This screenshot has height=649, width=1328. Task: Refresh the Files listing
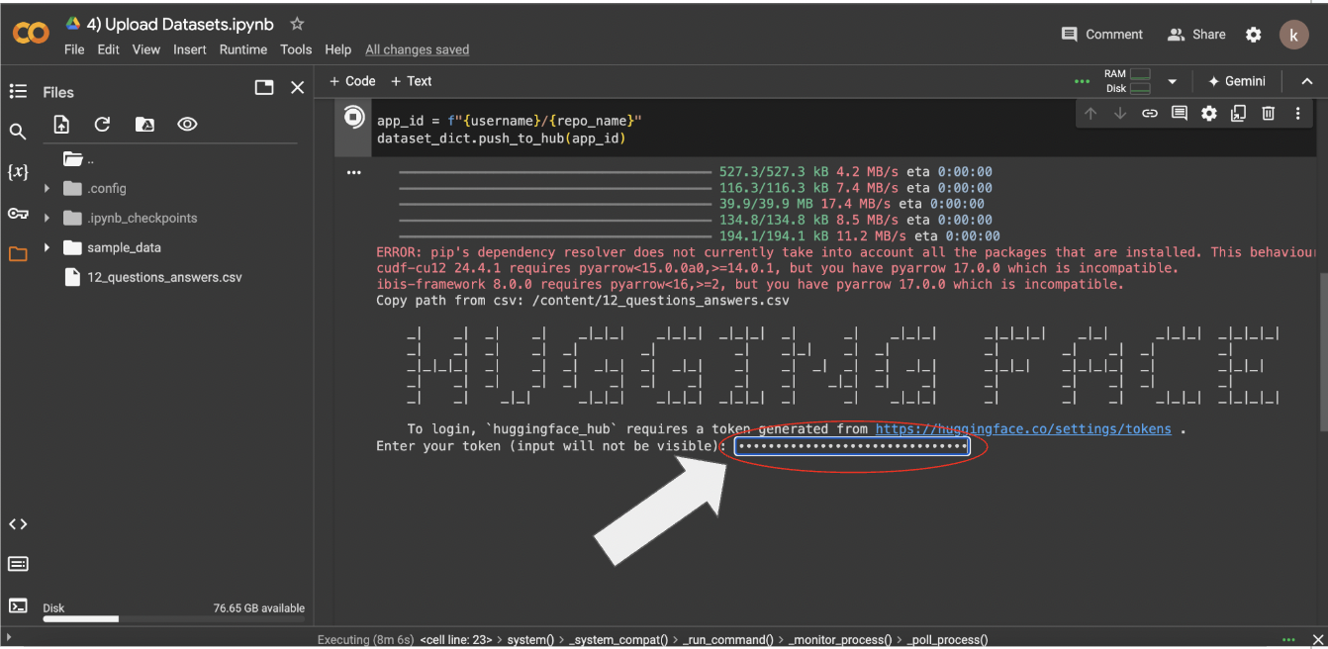click(102, 124)
